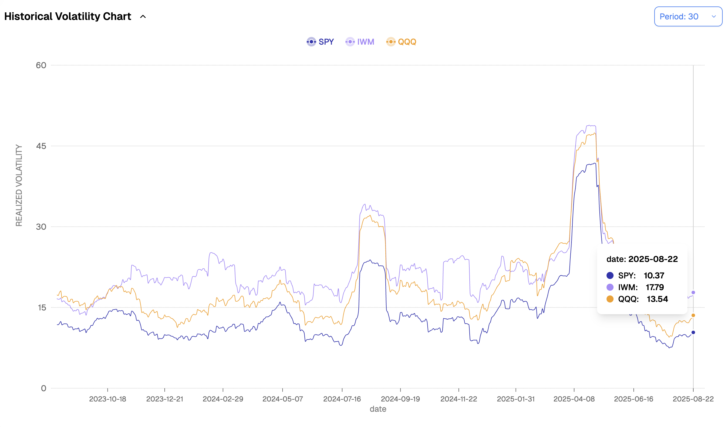The height and width of the screenshot is (427, 725).
Task: Click the IWM legend label text
Action: [x=366, y=42]
